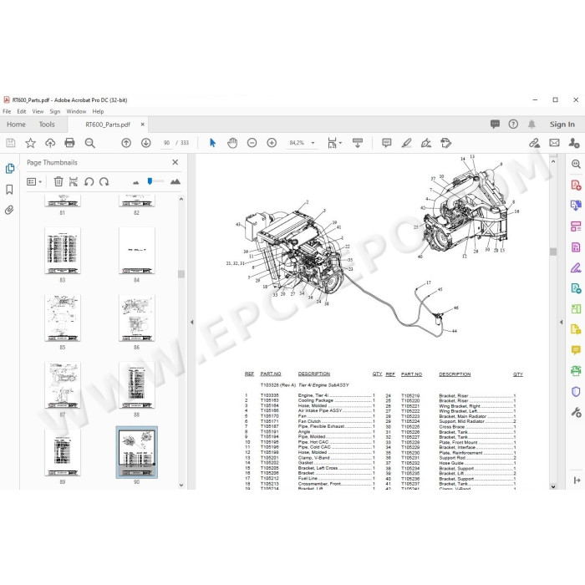Viewport: 585px width, 585px height.
Task: Rotate pages clockwise
Action: click(104, 181)
